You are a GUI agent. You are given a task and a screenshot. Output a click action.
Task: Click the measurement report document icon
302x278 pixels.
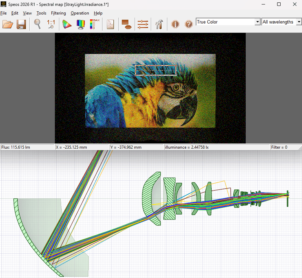(110, 24)
